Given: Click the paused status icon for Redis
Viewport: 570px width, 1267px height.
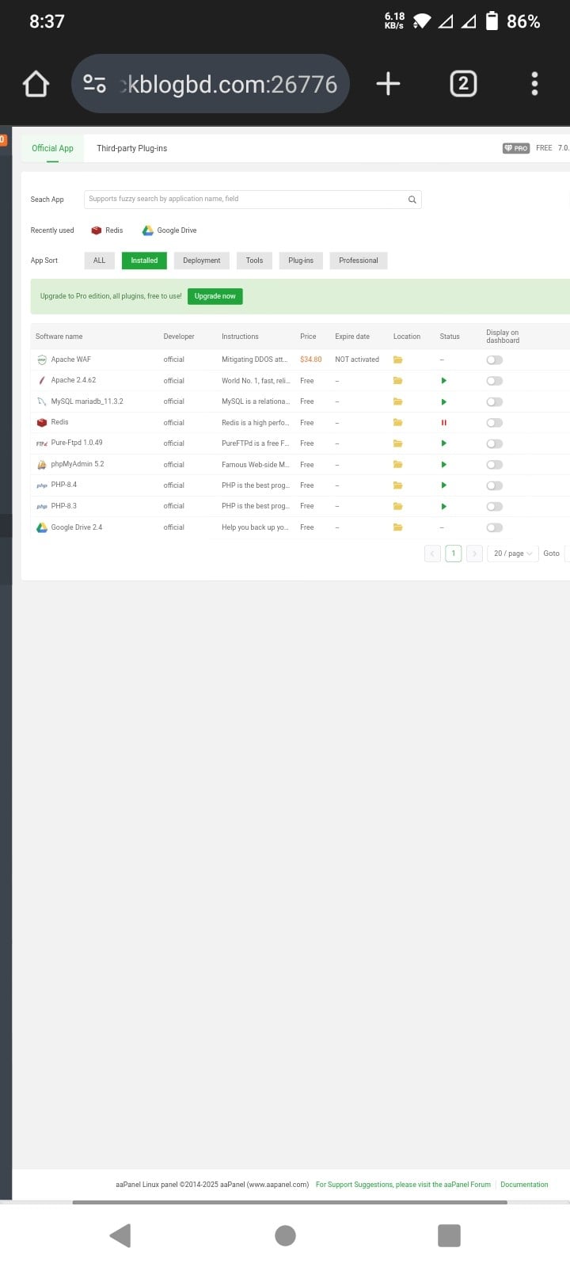Looking at the screenshot, I should coord(443,423).
